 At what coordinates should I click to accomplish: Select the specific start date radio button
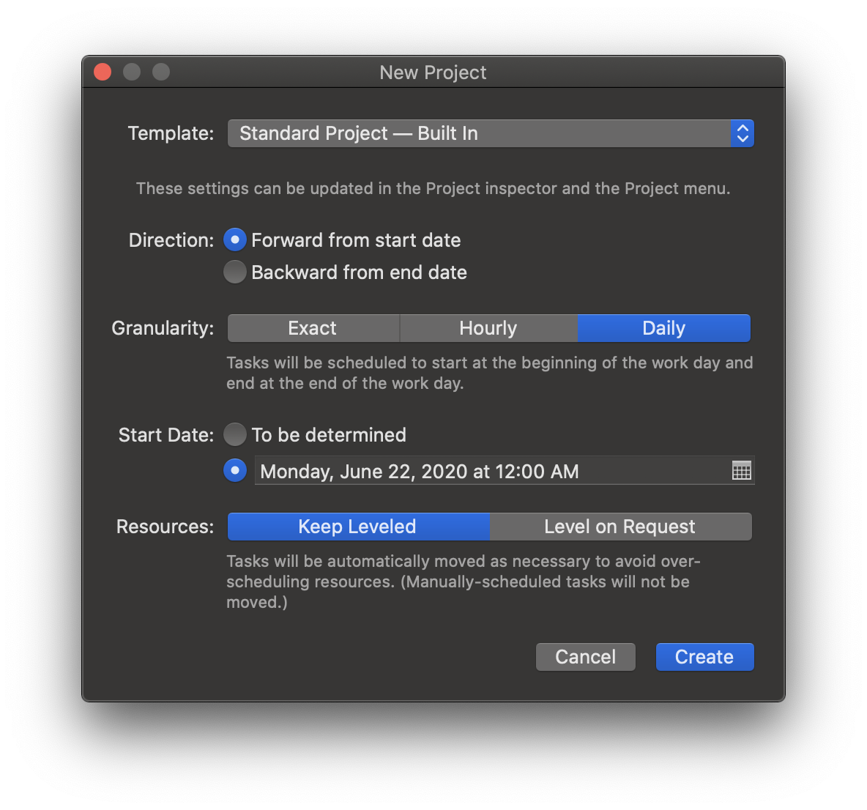[235, 471]
